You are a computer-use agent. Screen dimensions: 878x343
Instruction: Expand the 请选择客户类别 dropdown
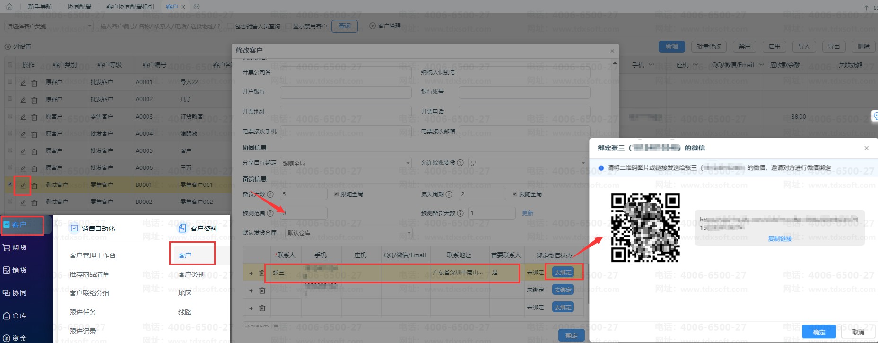[x=49, y=26]
